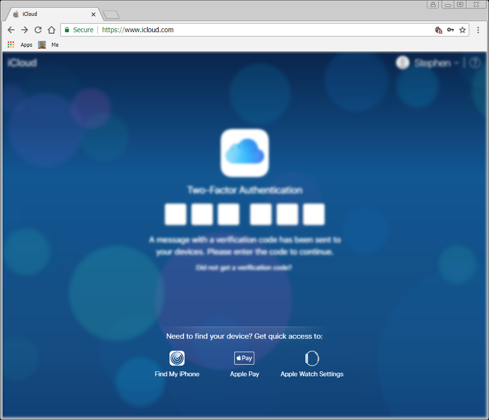This screenshot has height=420, width=489.
Task: Open Find My iPhone radar icon
Action: tap(177, 358)
